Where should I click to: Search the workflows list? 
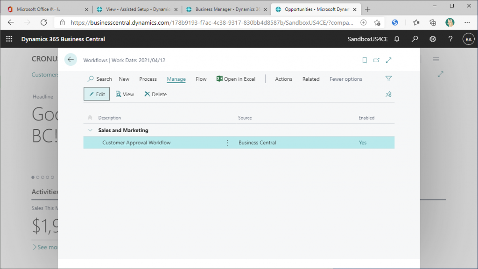click(x=99, y=79)
